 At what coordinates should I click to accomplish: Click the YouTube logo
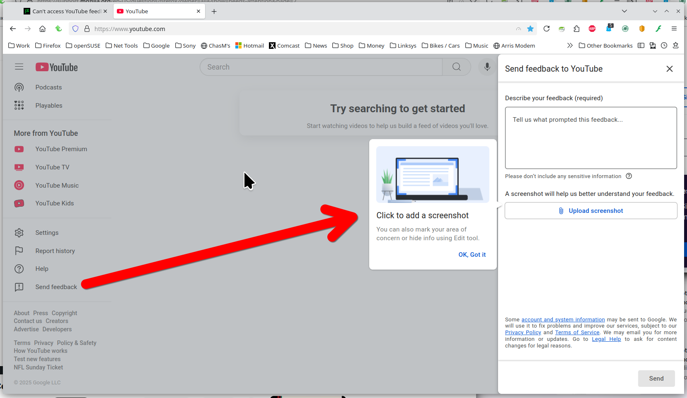point(57,67)
